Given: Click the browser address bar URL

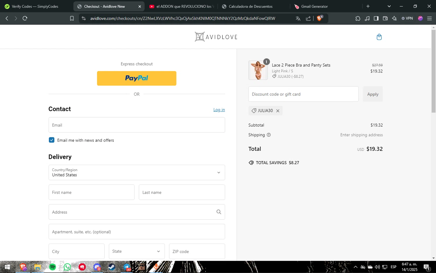Looking at the screenshot, I should [x=183, y=18].
